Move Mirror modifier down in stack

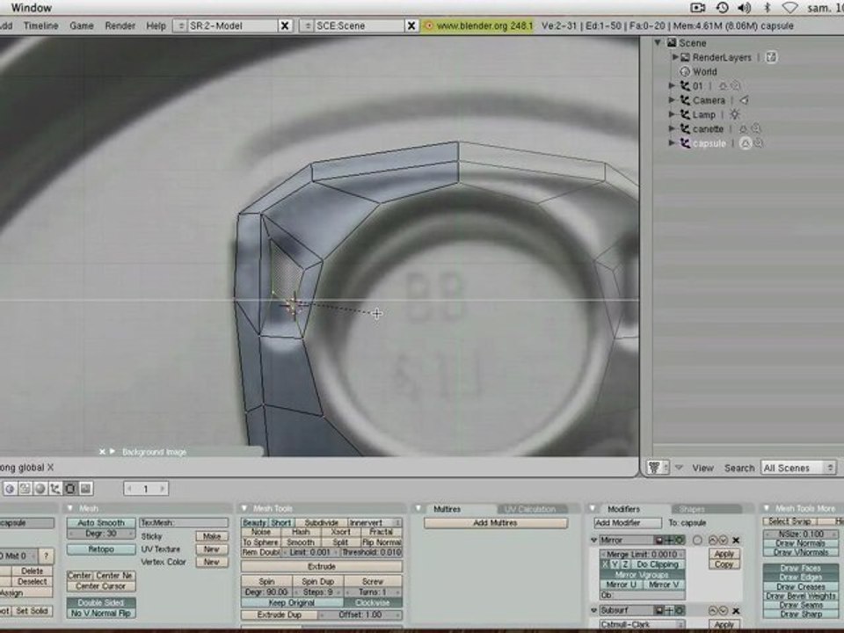tap(723, 540)
